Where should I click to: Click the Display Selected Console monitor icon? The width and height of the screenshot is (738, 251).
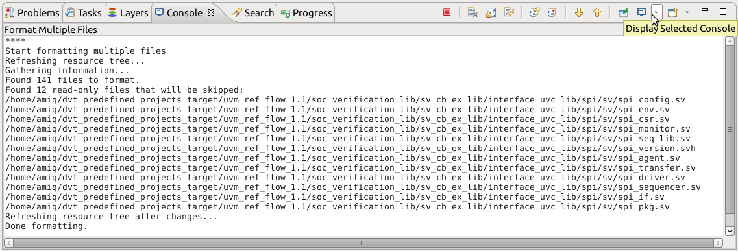pyautogui.click(x=641, y=13)
